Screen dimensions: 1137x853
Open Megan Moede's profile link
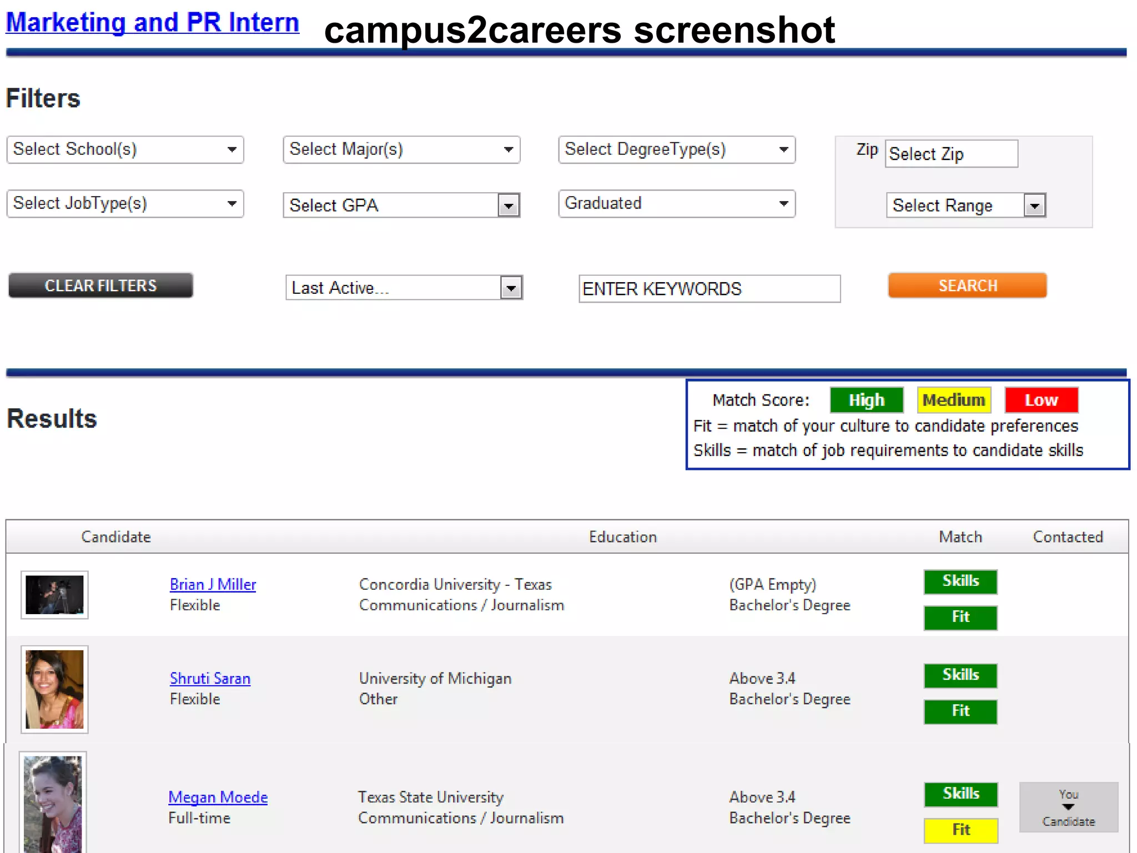[218, 797]
